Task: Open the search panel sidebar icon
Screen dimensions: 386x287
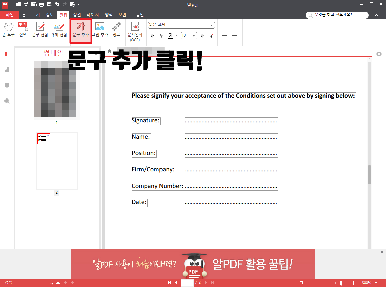Action: point(7,101)
